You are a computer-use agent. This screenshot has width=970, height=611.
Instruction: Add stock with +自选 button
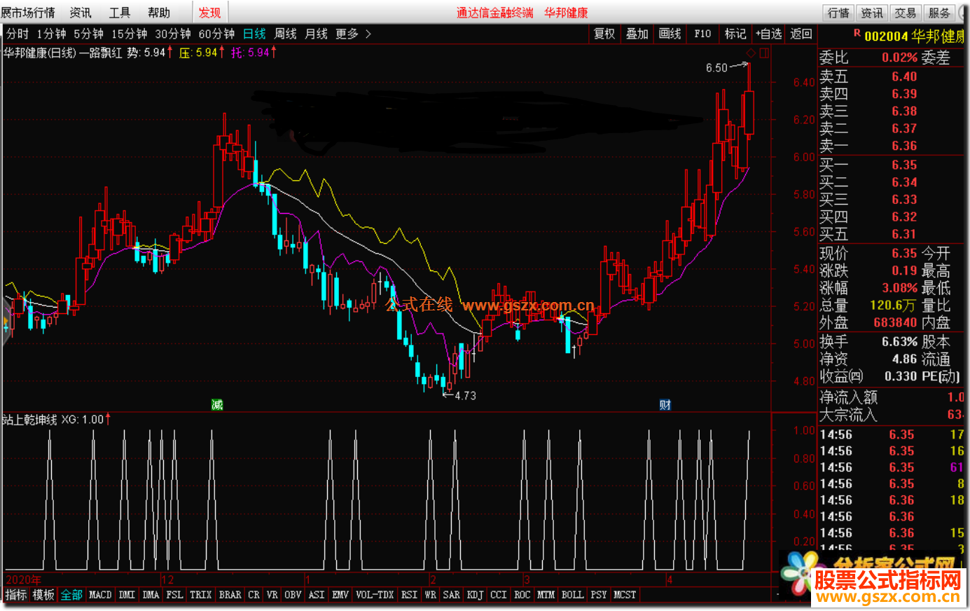pos(768,34)
